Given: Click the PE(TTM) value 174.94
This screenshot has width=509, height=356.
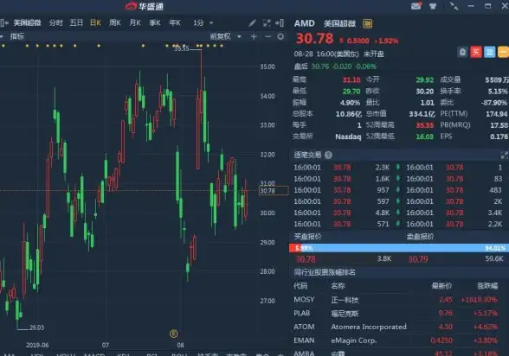Looking at the screenshot, I should click(x=497, y=114).
